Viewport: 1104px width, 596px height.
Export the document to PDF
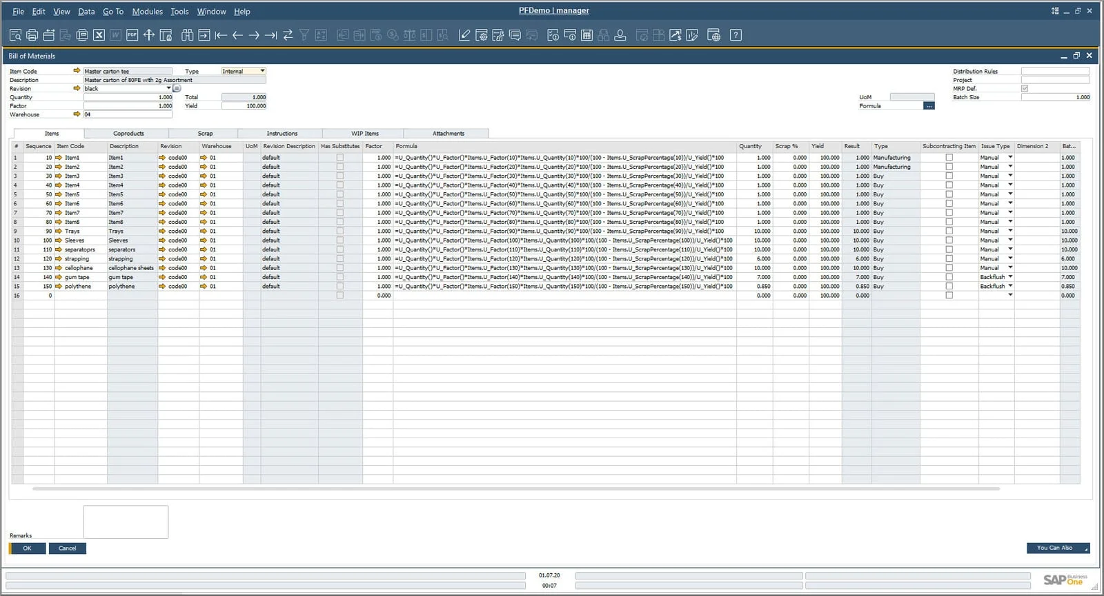point(132,35)
